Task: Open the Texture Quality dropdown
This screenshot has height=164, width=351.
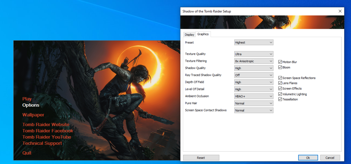Action: point(254,54)
